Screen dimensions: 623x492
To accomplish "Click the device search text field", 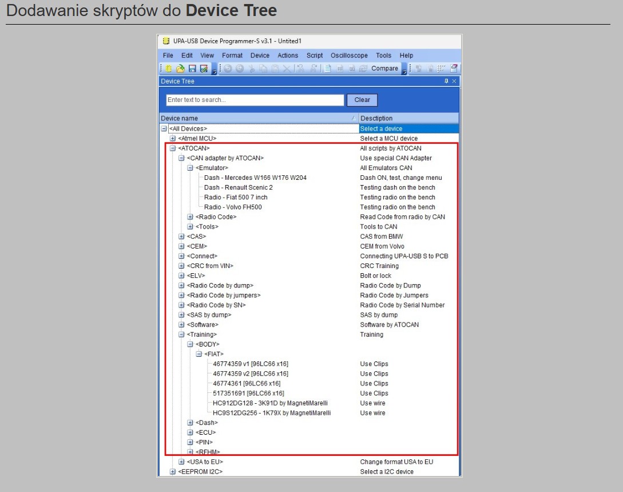I will 255,100.
